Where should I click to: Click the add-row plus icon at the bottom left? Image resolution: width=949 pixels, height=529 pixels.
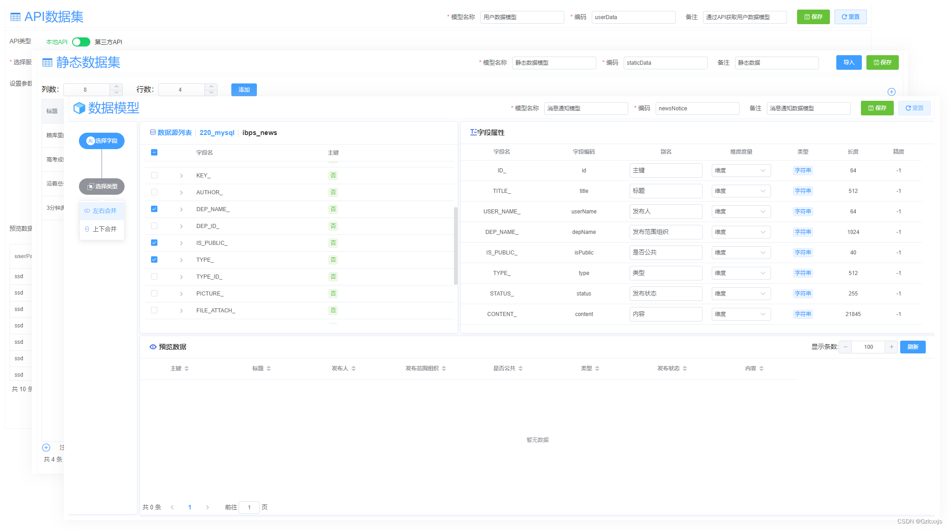tap(46, 447)
